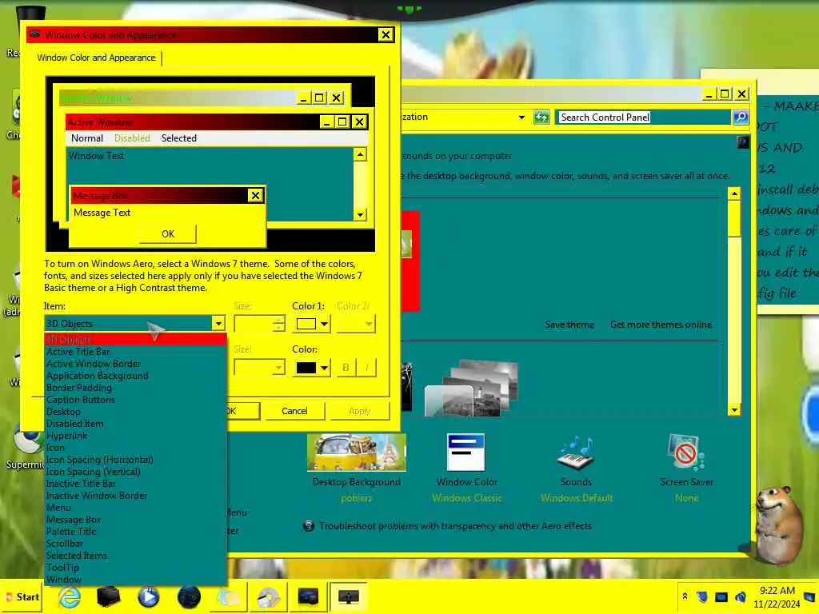The width and height of the screenshot is (819, 614).
Task: Click Selected menu in preview window
Action: click(x=178, y=138)
